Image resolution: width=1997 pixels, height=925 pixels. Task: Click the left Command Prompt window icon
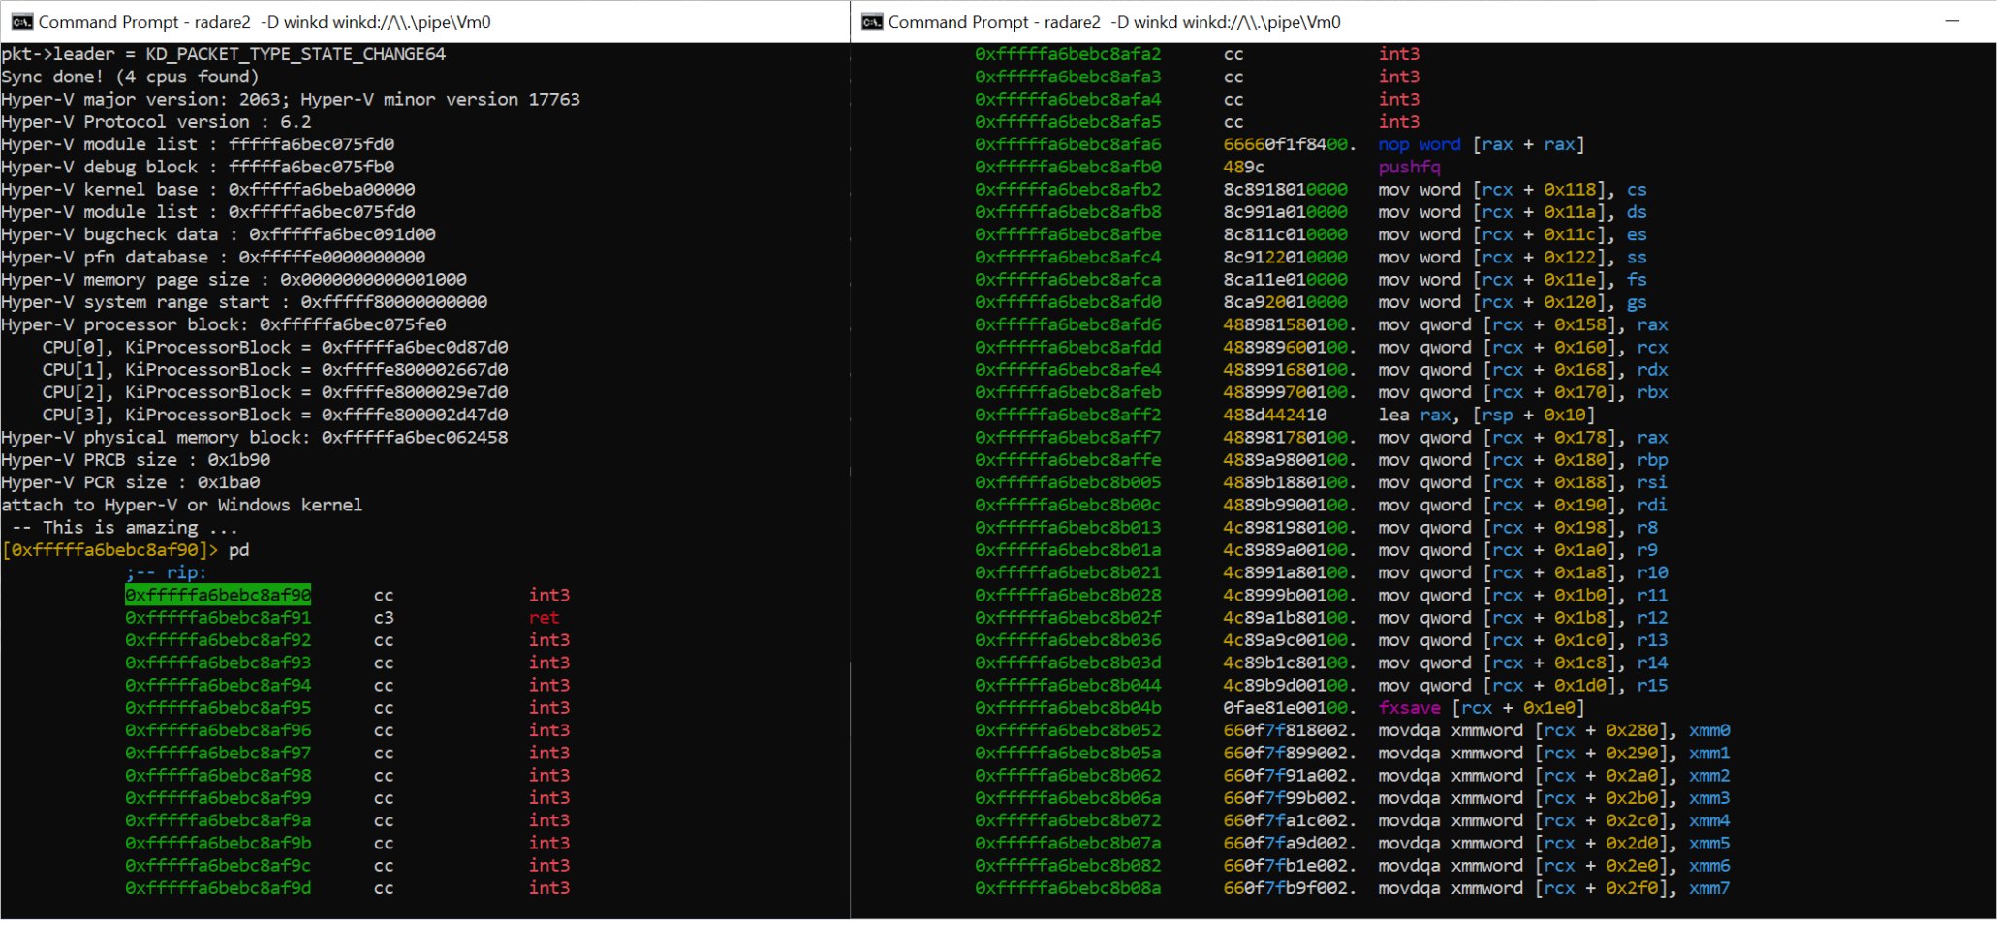pos(21,21)
